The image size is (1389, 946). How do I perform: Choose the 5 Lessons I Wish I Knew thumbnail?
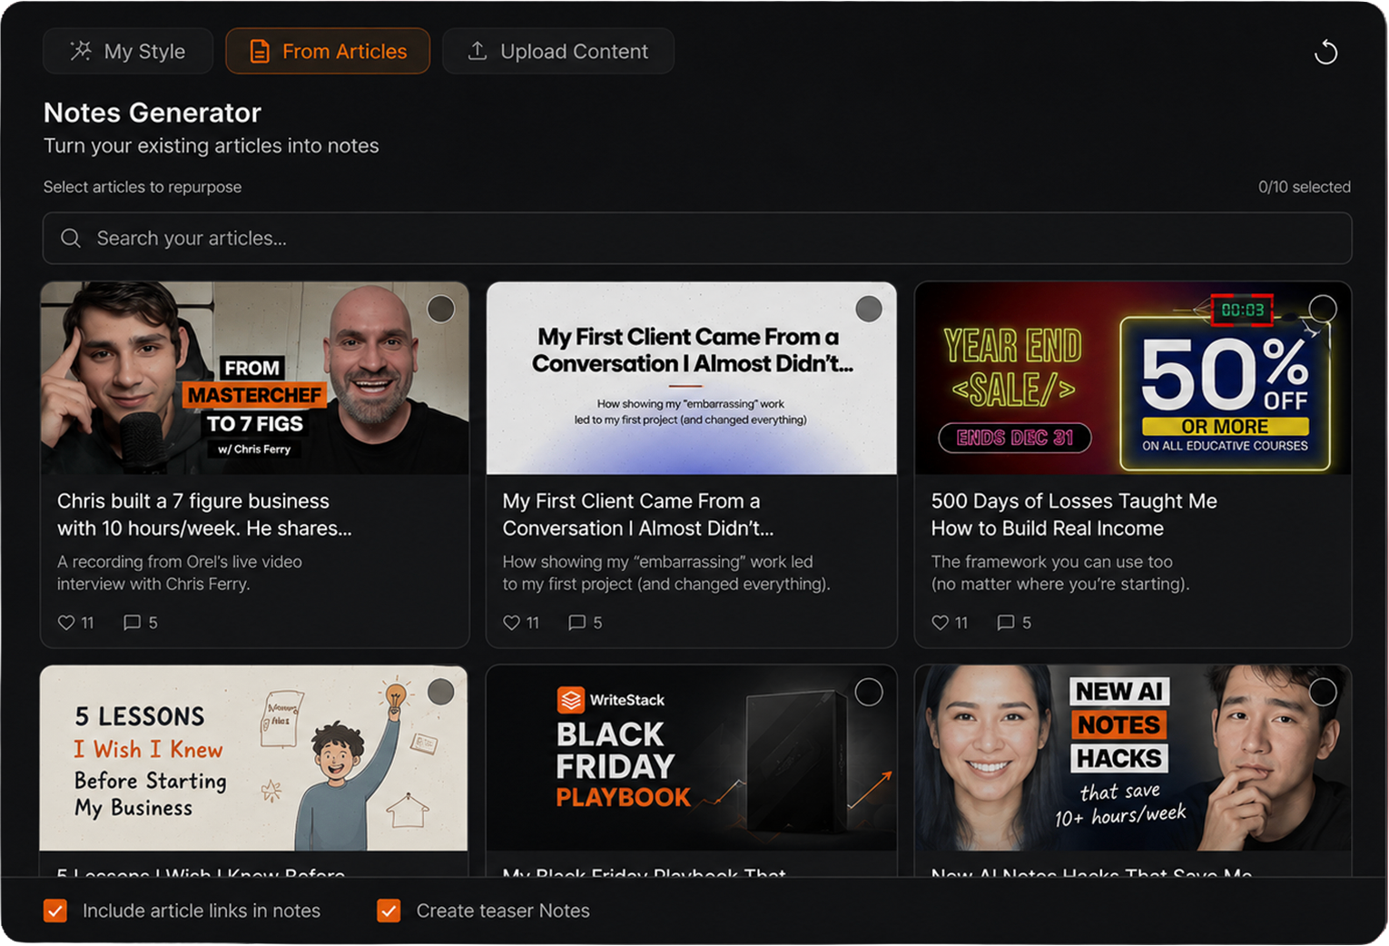pyautogui.click(x=254, y=758)
